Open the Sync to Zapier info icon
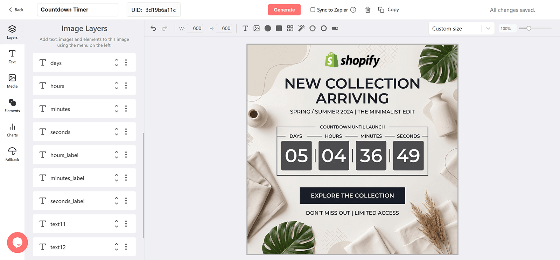The image size is (560, 260). coord(353,10)
